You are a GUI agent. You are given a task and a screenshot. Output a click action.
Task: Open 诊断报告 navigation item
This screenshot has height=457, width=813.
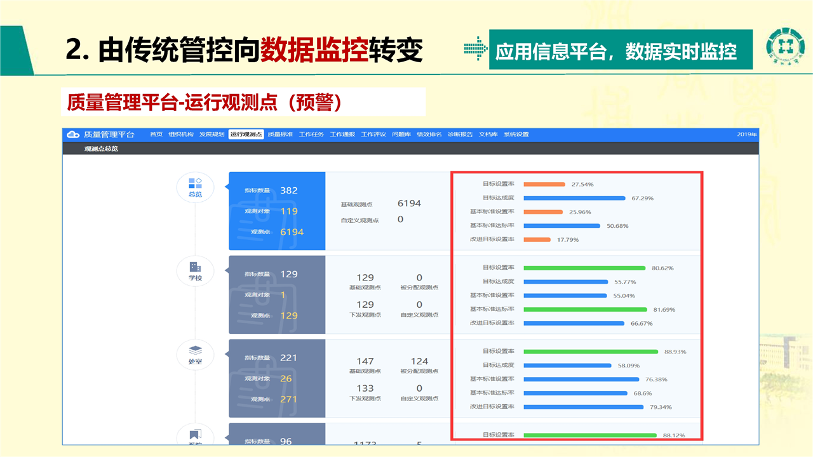460,135
